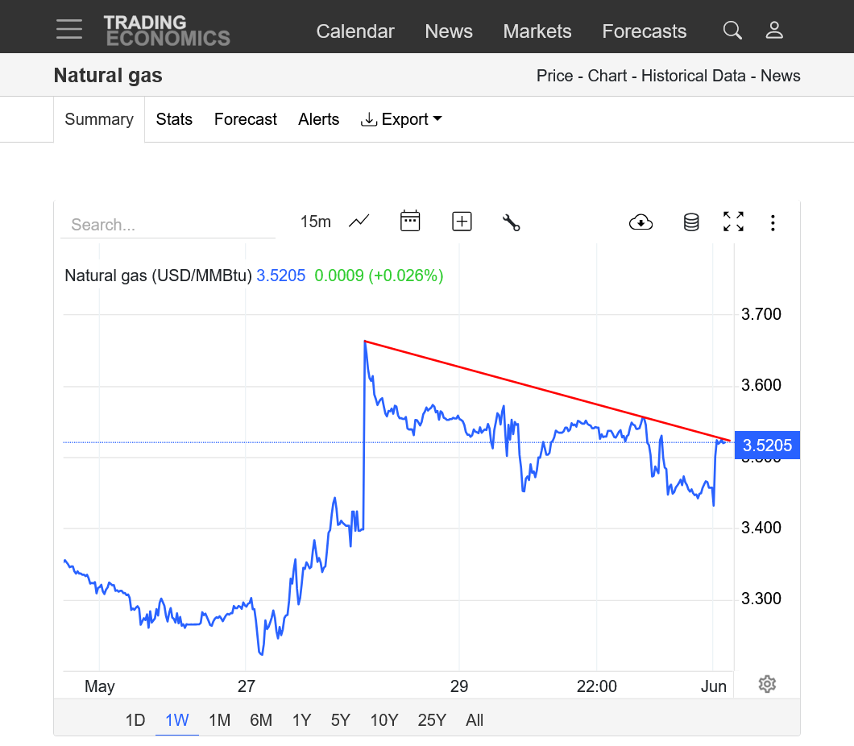Click the chart Search input field

168,225
